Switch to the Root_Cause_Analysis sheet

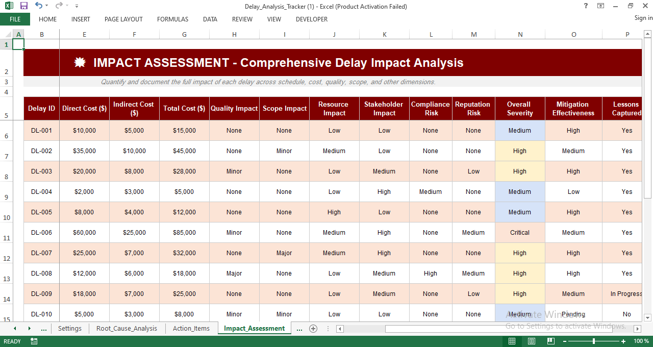point(127,329)
